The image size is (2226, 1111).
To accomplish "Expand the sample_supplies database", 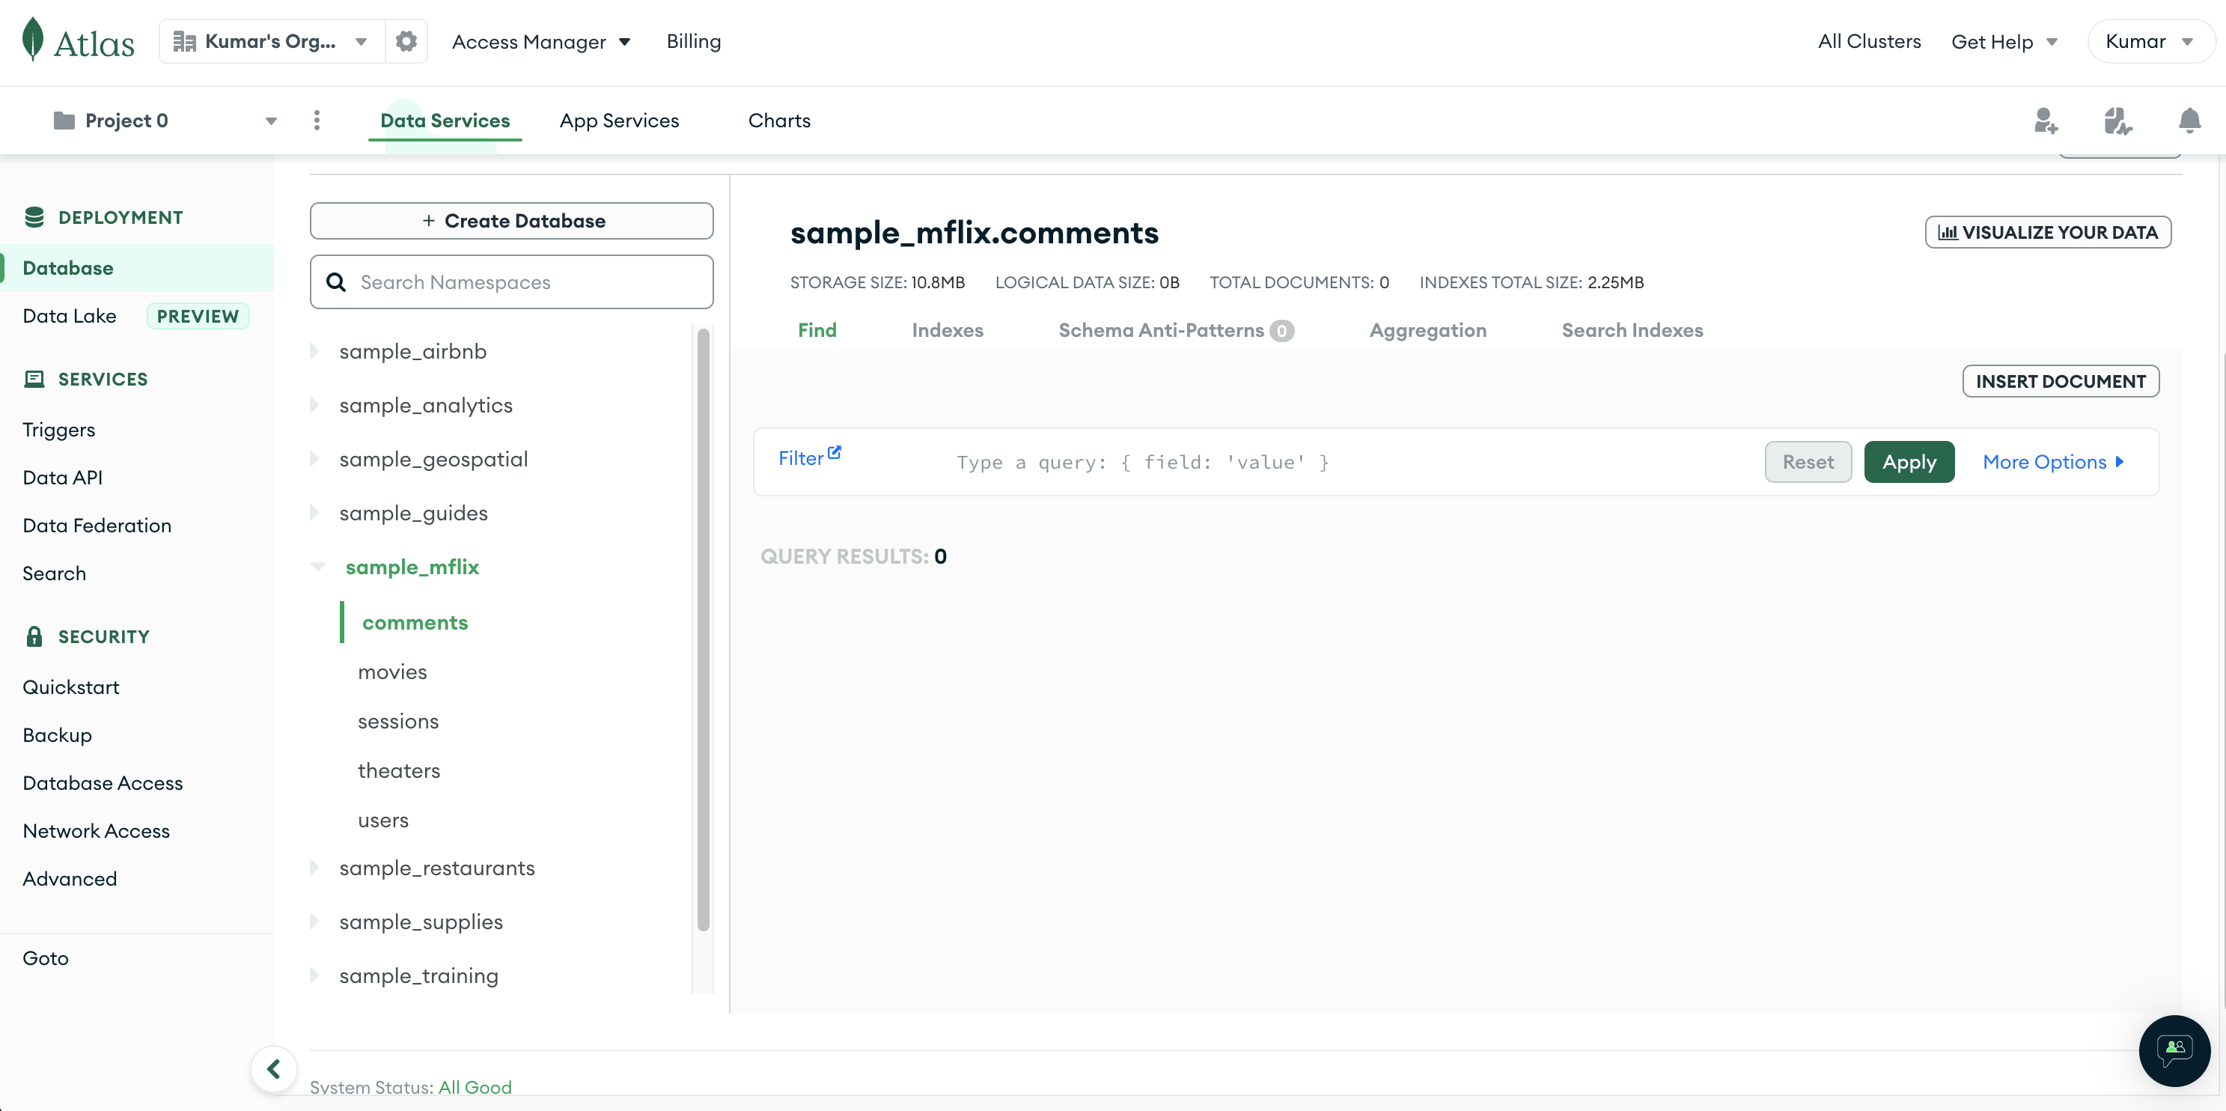I will tap(314, 921).
